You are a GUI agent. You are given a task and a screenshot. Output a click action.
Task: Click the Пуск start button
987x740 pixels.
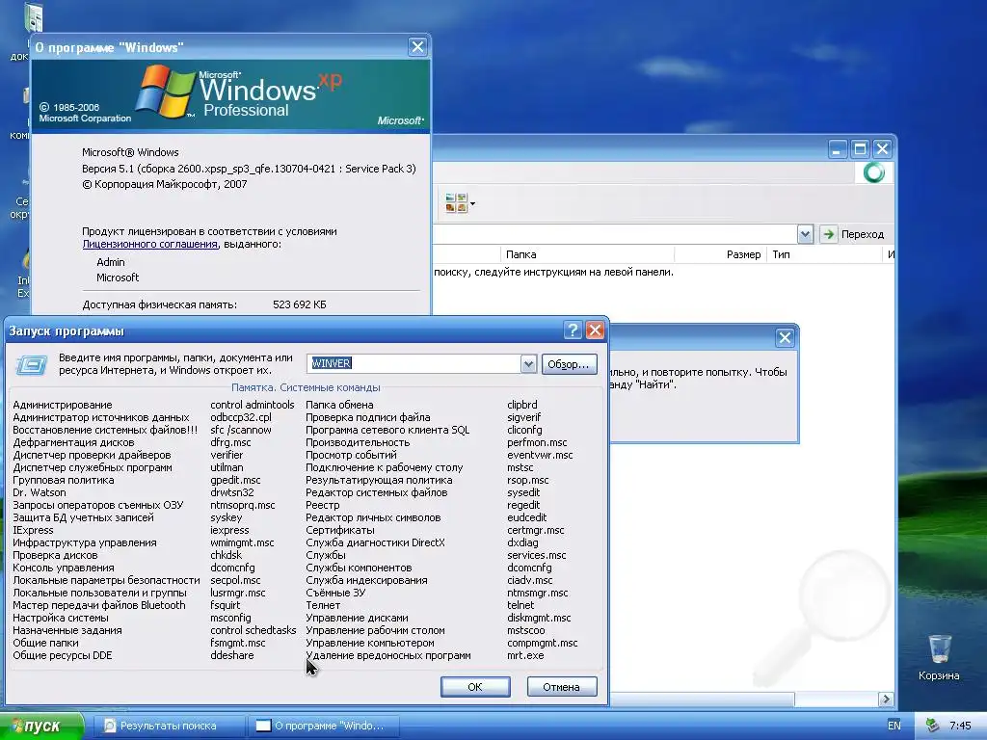(41, 726)
